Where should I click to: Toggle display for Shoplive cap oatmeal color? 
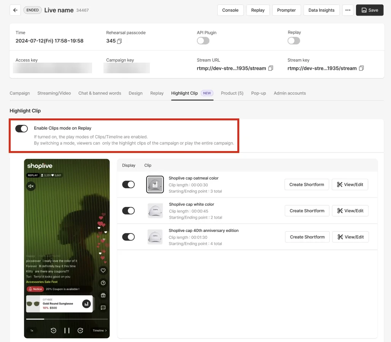pyautogui.click(x=129, y=185)
